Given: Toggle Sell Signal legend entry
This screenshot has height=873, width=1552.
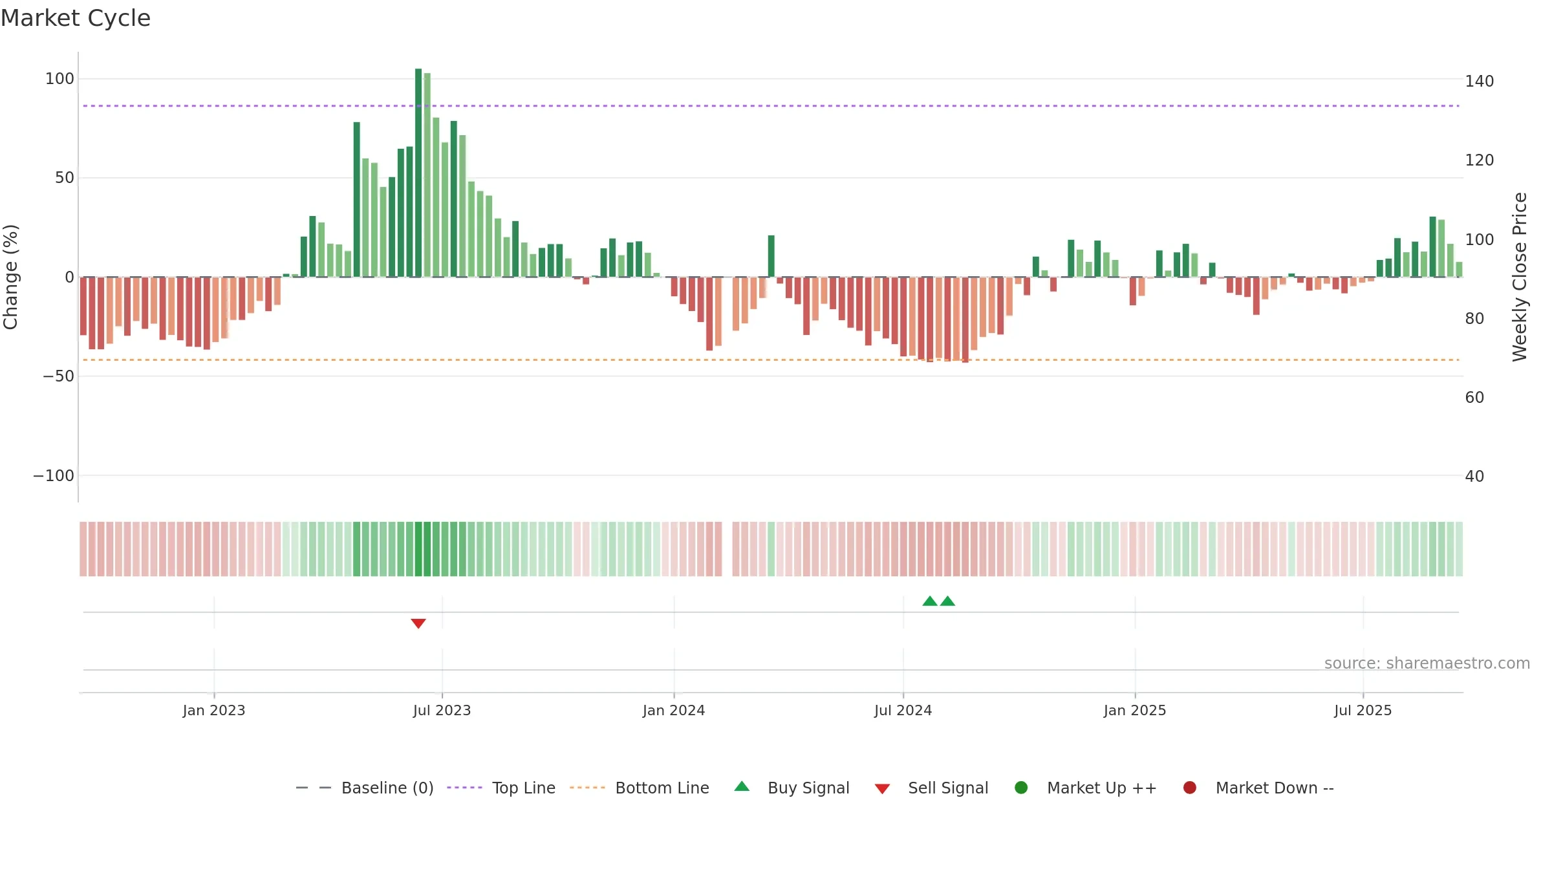Looking at the screenshot, I should pos(931,788).
